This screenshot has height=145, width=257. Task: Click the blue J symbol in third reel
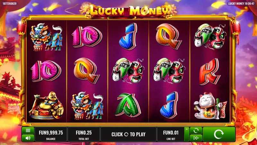pyautogui.click(x=128, y=36)
